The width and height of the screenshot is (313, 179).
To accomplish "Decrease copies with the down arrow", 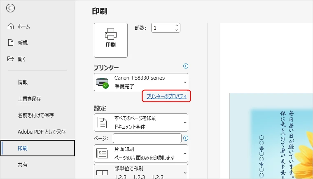I will (x=177, y=30).
